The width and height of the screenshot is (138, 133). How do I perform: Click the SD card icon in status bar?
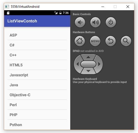tap(8, 13)
